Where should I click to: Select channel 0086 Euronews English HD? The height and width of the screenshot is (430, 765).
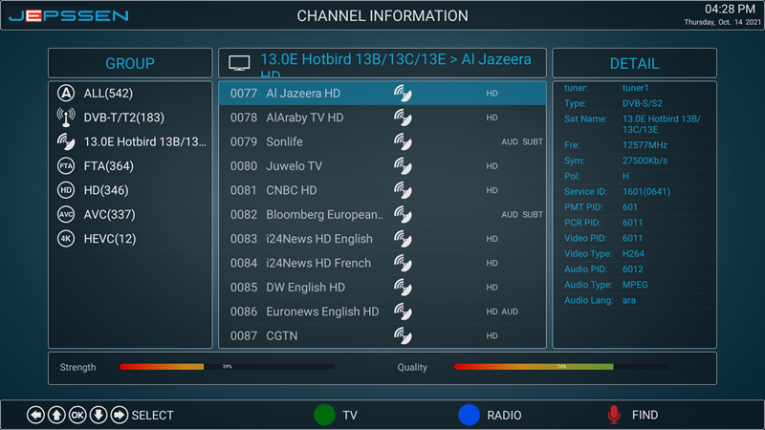coord(382,312)
